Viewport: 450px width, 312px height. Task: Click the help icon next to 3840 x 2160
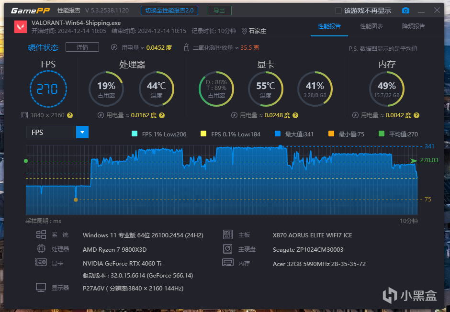tap(70, 115)
